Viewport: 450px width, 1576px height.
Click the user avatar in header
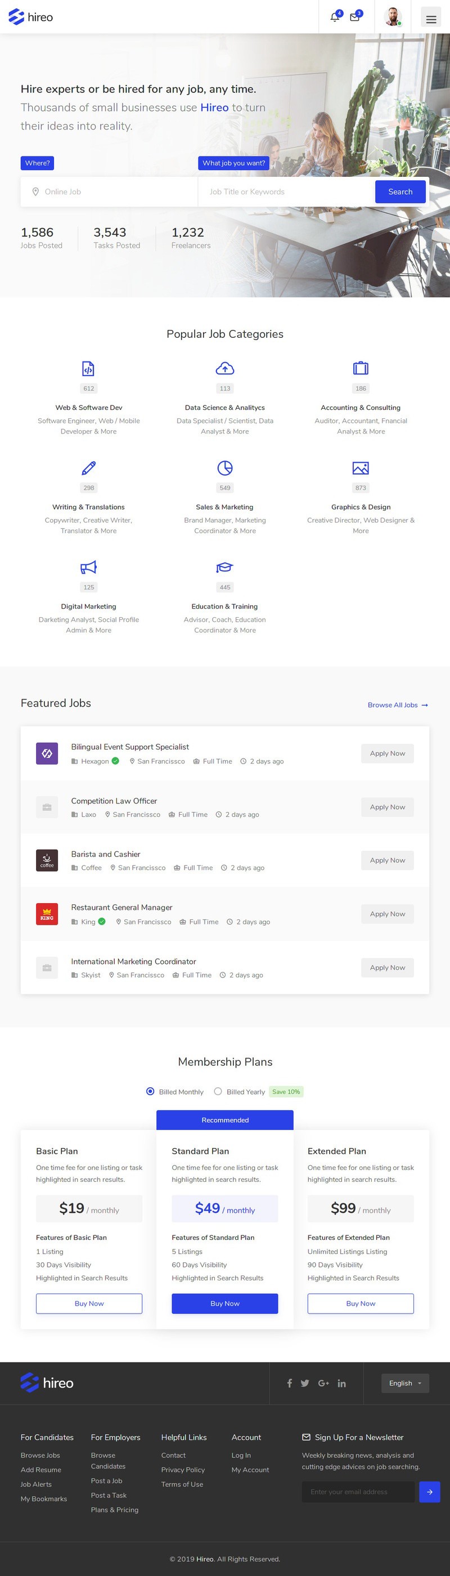tap(393, 16)
